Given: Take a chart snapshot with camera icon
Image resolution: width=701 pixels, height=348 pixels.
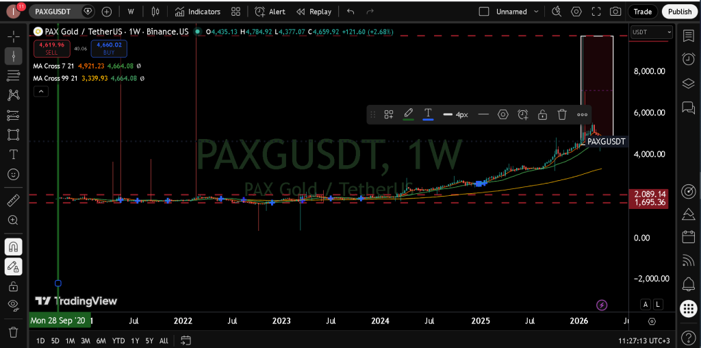Looking at the screenshot, I should 615,12.
